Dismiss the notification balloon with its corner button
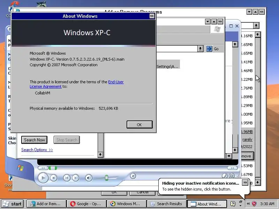This screenshot has width=279, height=209. point(245,182)
